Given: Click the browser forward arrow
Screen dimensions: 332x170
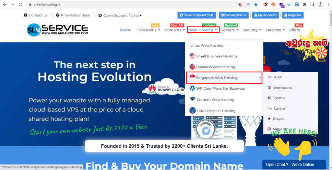Looking at the screenshot, I should 13,5.
